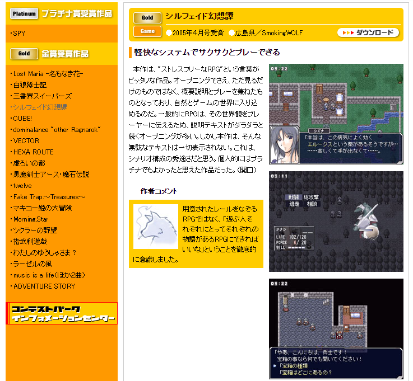Click the ダウンロード download button

pyautogui.click(x=368, y=32)
